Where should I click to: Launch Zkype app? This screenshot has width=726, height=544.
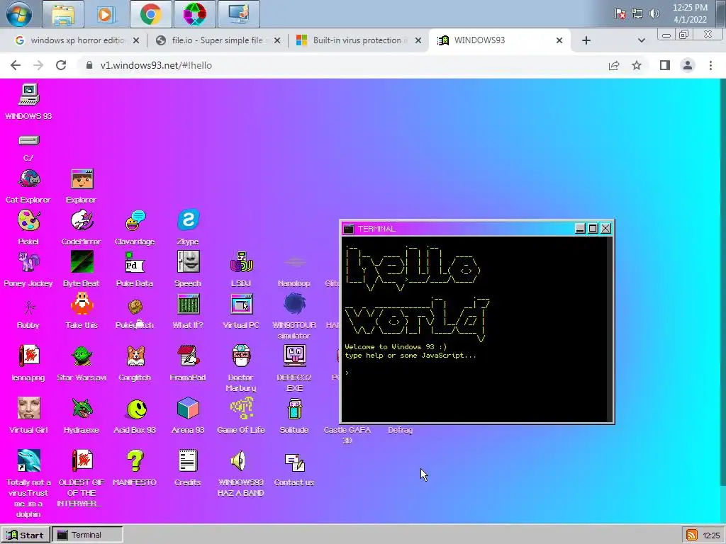(x=188, y=221)
